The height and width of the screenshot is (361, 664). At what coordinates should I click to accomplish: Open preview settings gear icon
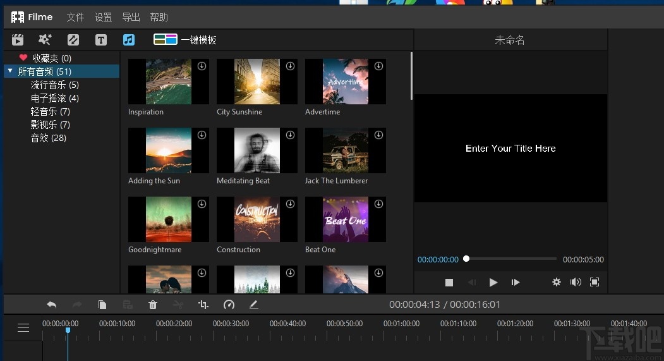[557, 282]
